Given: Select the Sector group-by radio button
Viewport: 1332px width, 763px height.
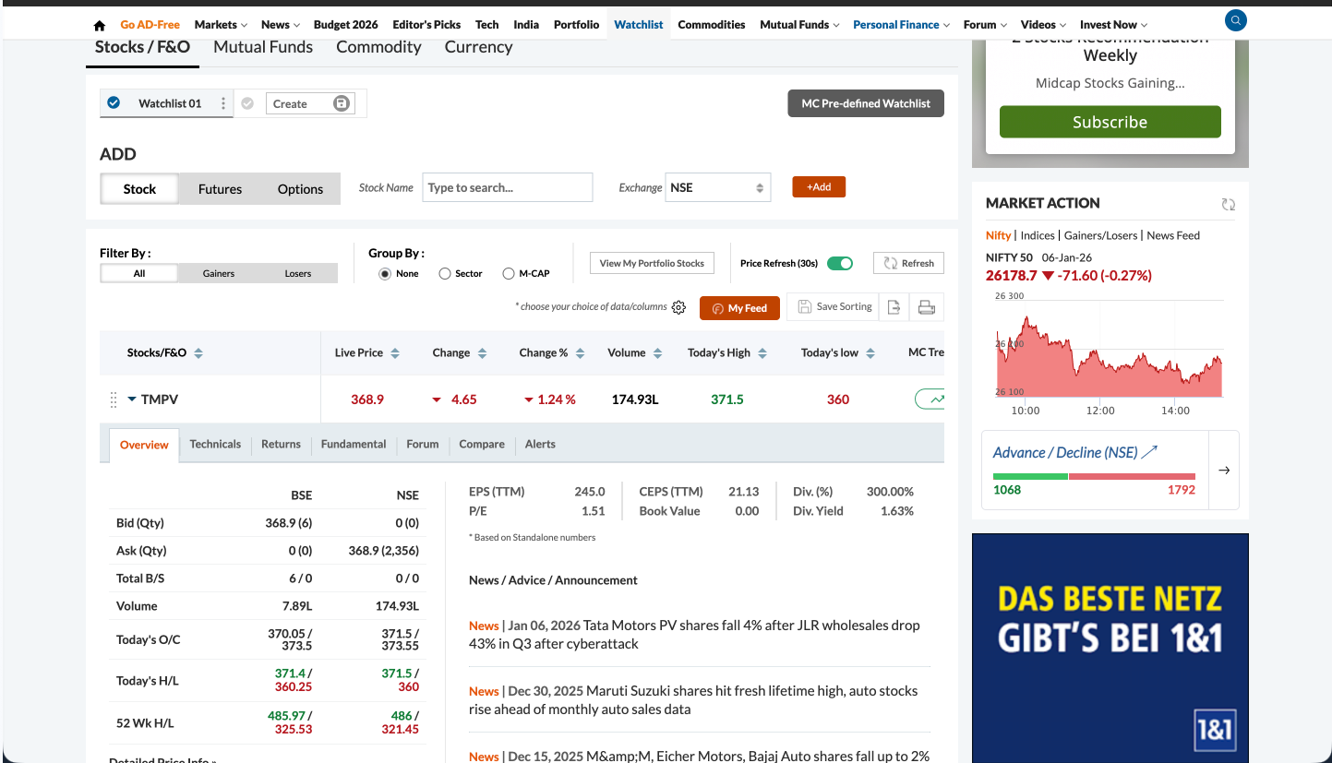Looking at the screenshot, I should [x=445, y=273].
